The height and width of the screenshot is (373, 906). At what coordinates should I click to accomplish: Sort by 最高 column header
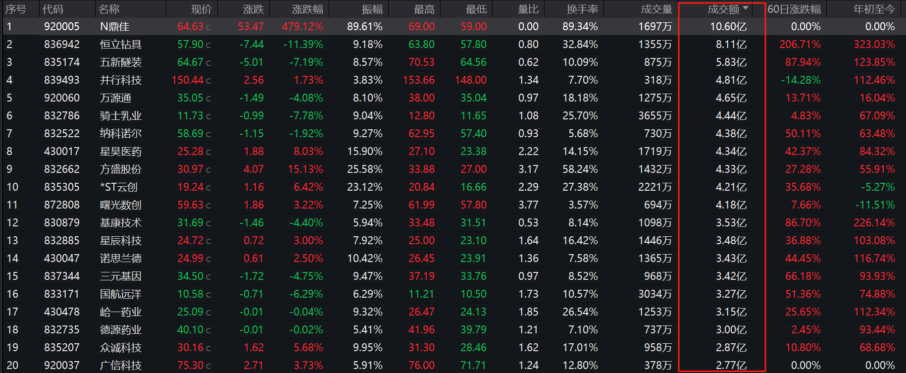coord(424,9)
